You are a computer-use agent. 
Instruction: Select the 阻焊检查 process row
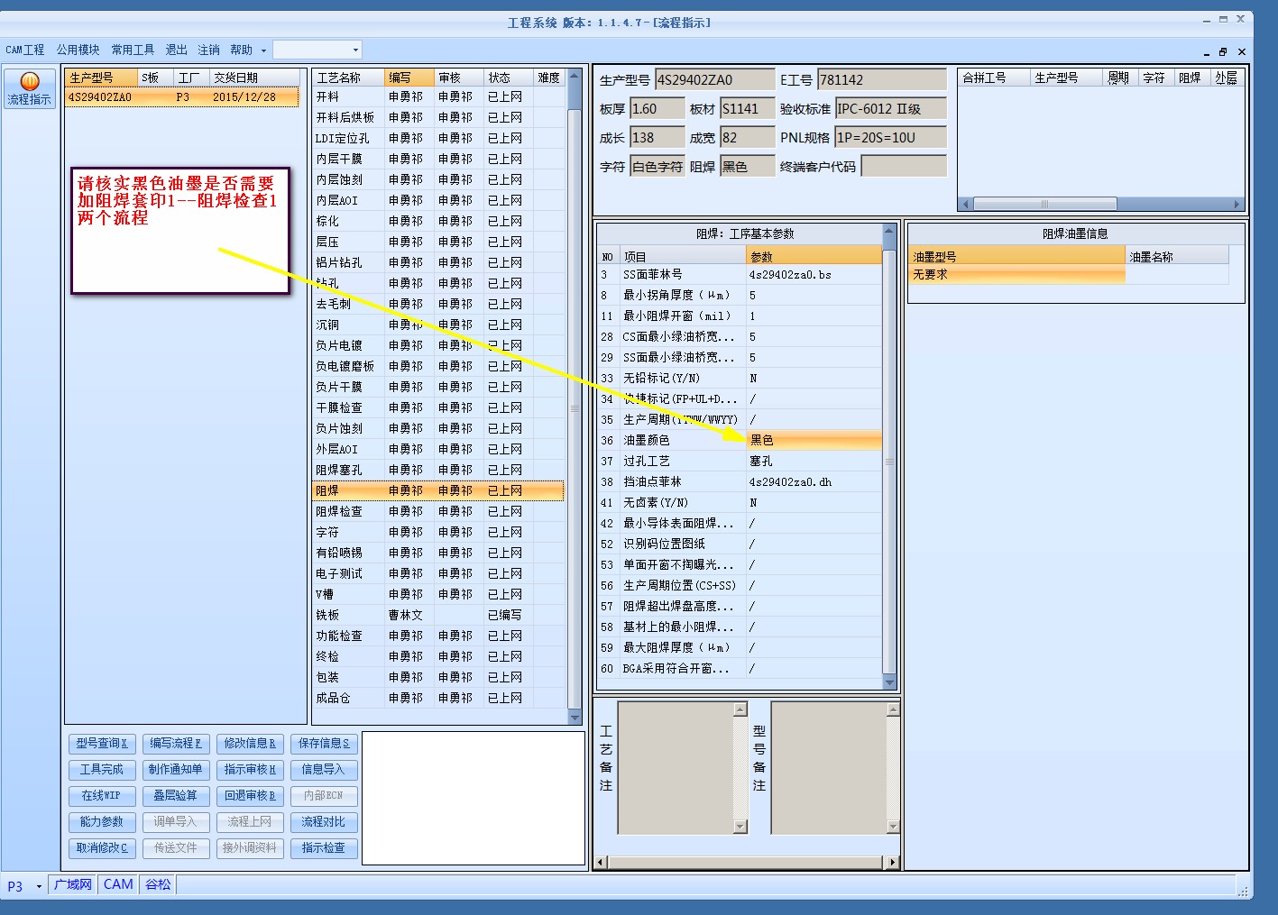439,511
